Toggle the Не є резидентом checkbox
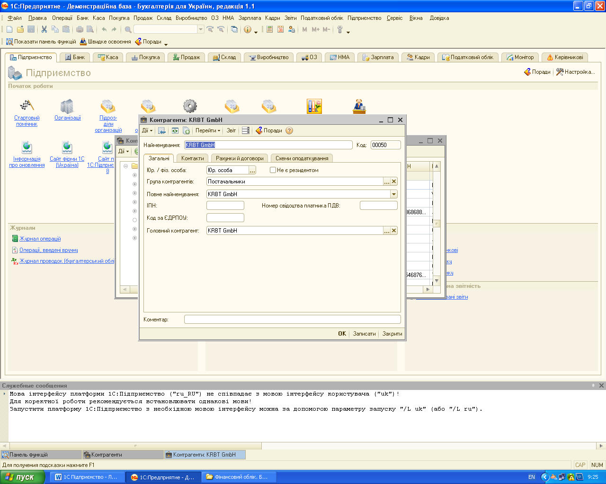 tap(273, 170)
